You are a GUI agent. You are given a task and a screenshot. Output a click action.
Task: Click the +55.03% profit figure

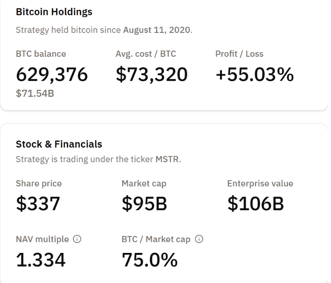pos(254,74)
